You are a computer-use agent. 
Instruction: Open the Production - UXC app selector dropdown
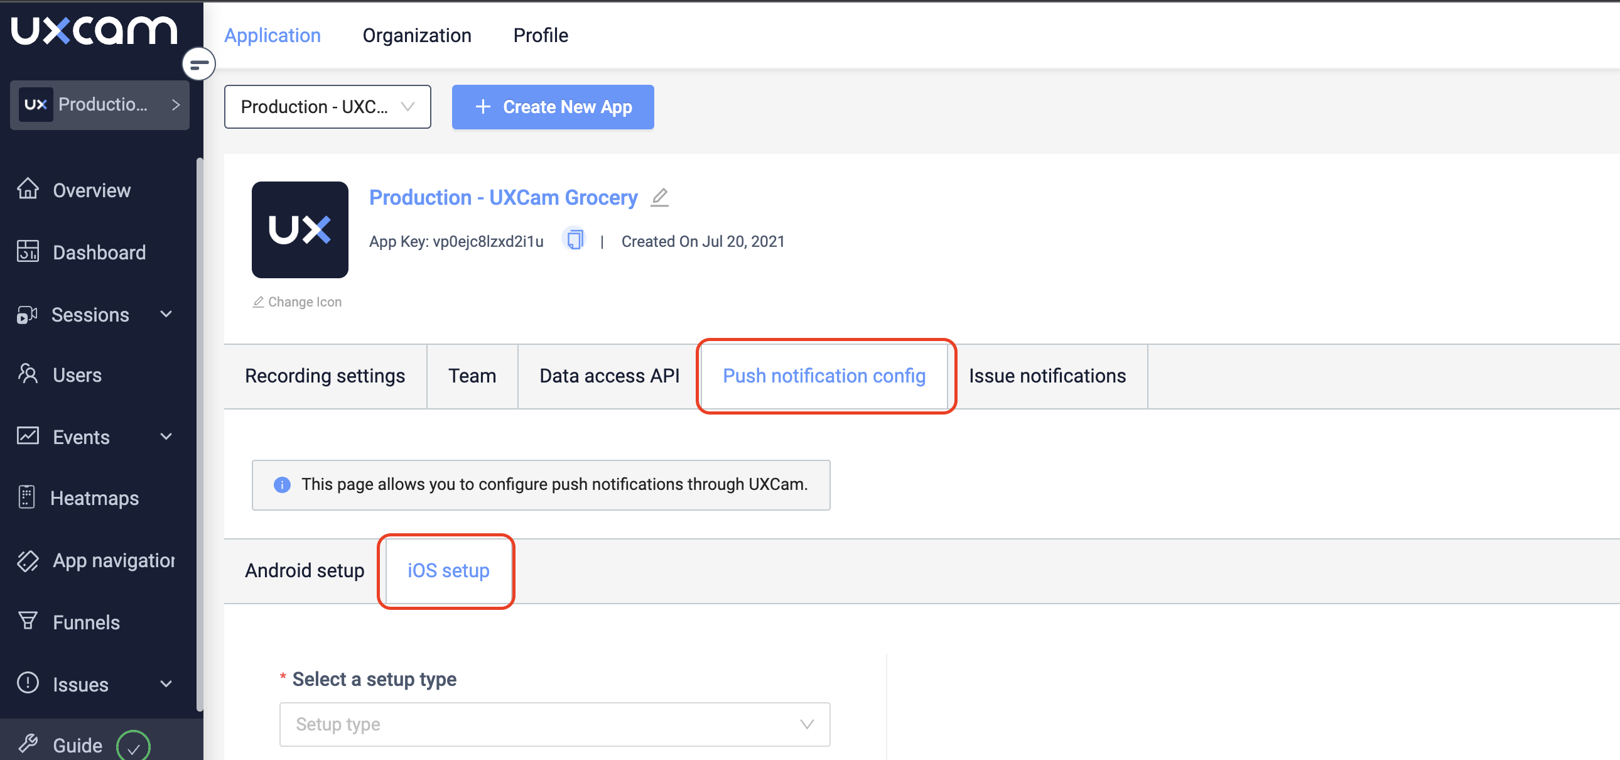click(327, 107)
